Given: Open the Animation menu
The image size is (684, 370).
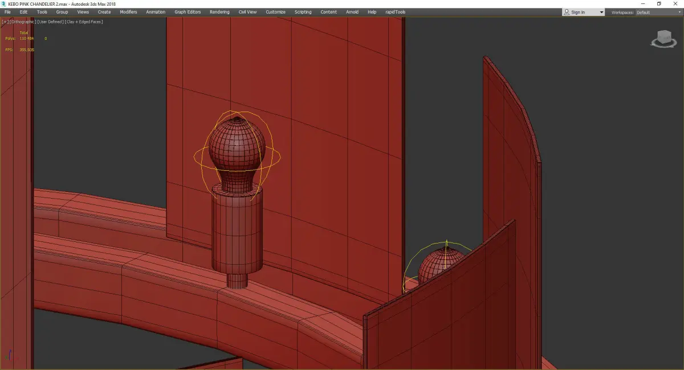Looking at the screenshot, I should pyautogui.click(x=156, y=12).
